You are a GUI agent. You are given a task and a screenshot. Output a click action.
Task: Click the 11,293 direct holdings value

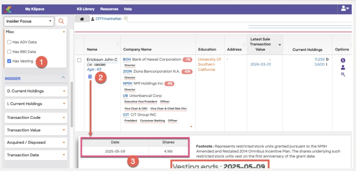(319, 59)
